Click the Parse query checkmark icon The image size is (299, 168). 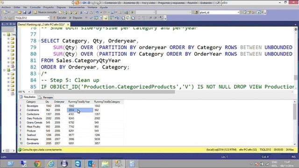(x=91, y=18)
